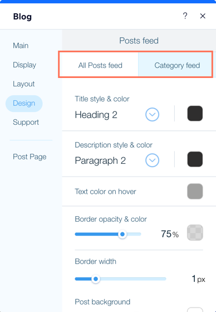The height and width of the screenshot is (312, 216).
Task: Pick the description color swatch
Action: [x=195, y=159]
